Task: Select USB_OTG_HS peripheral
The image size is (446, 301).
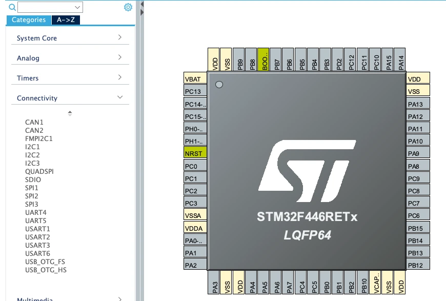Action: (x=46, y=270)
